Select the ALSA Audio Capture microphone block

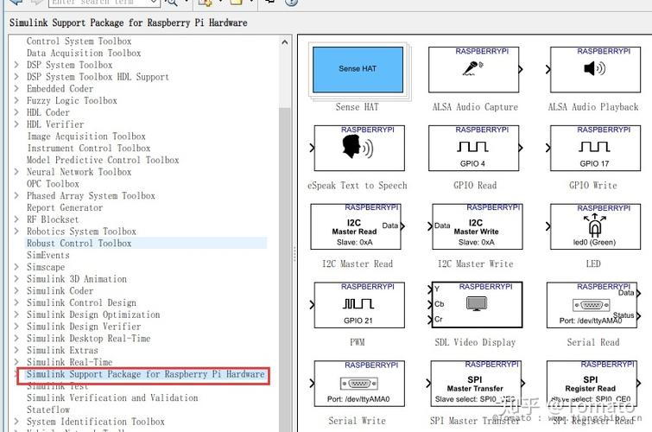click(473, 69)
